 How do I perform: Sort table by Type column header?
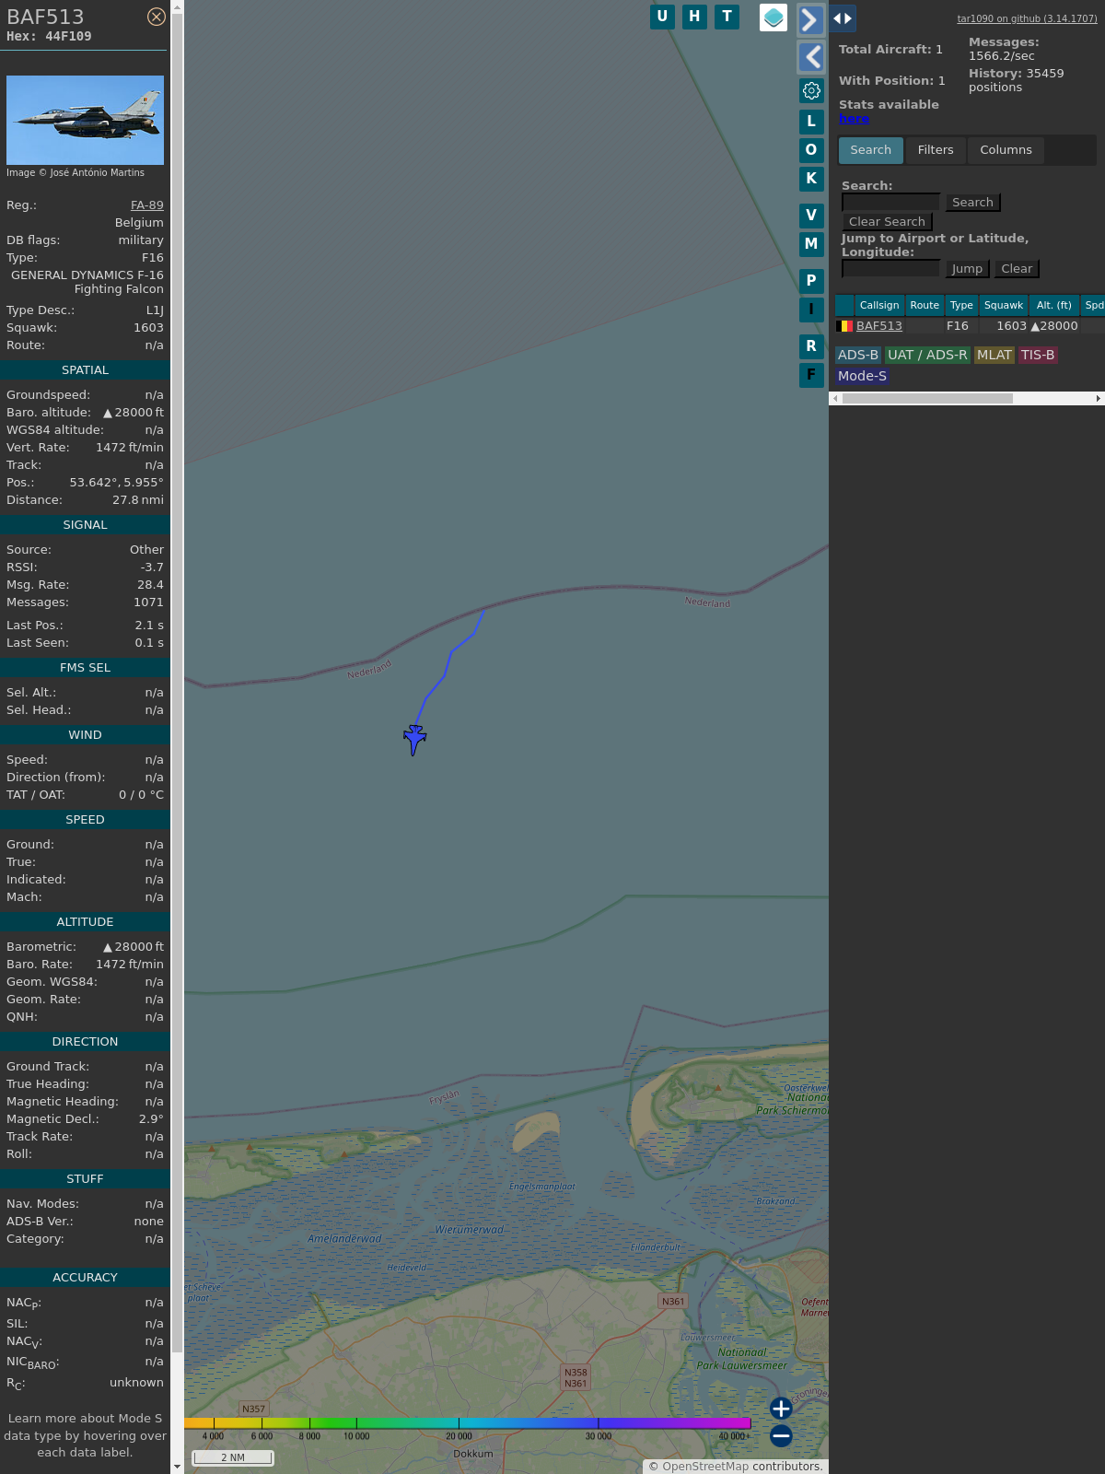961,305
